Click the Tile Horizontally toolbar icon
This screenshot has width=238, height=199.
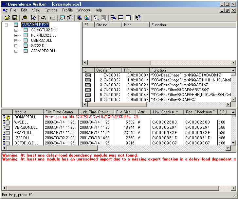pos(121,18)
